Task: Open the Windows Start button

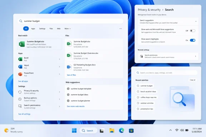Action: point(74,131)
